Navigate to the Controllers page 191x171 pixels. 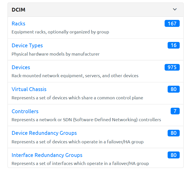[25, 111]
